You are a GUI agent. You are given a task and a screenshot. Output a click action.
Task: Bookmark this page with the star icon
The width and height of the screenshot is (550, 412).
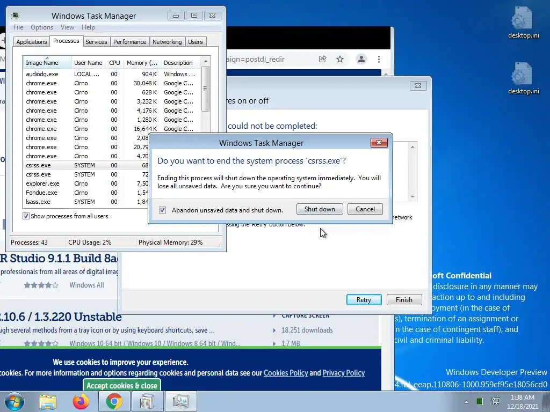(x=340, y=59)
